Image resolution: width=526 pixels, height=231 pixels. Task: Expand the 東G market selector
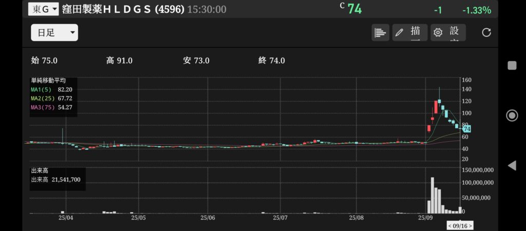click(43, 9)
